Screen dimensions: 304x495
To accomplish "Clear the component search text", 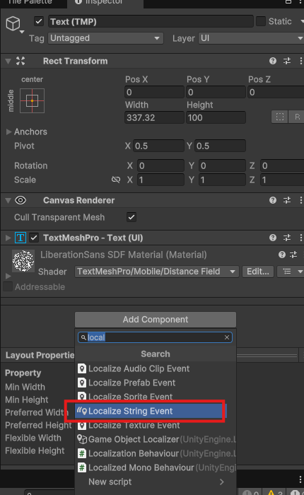I will 227,337.
